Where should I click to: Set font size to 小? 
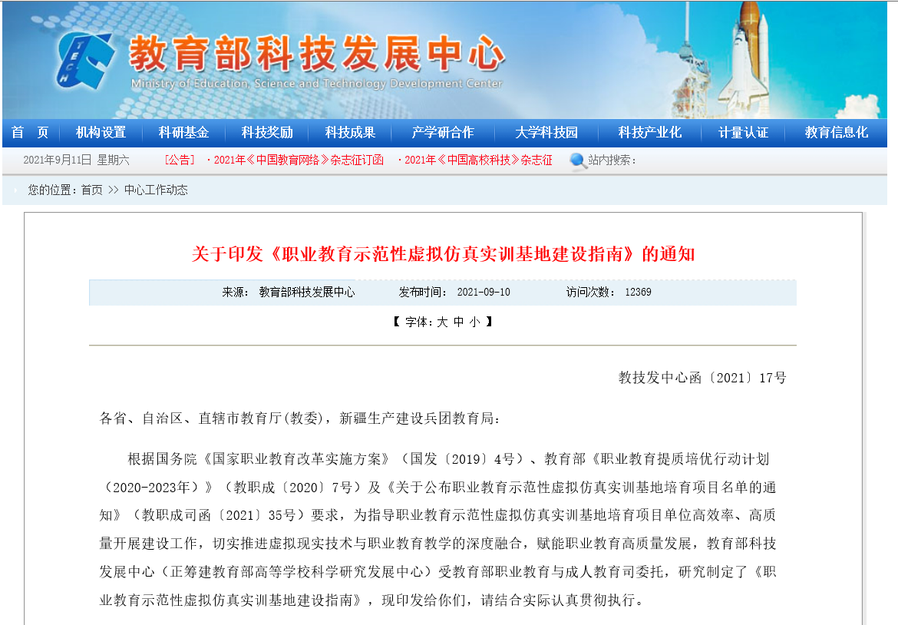click(474, 322)
